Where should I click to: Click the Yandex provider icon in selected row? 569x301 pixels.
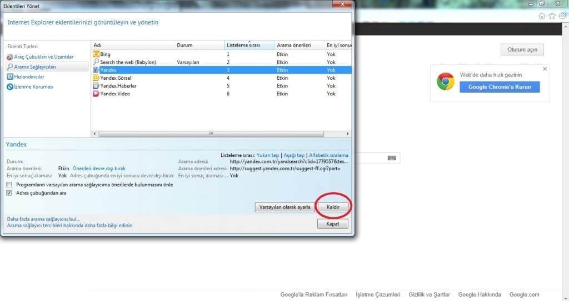[96, 70]
